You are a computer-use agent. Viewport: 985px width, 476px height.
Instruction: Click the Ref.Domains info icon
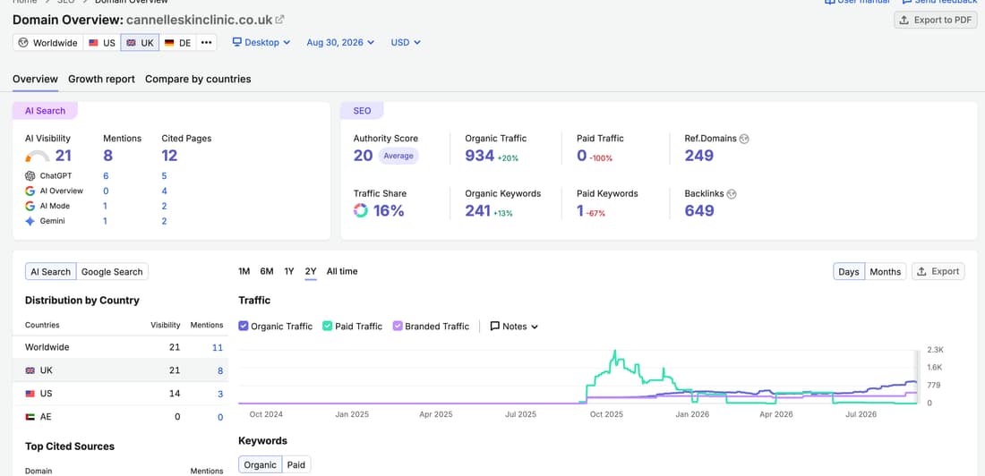tap(744, 139)
